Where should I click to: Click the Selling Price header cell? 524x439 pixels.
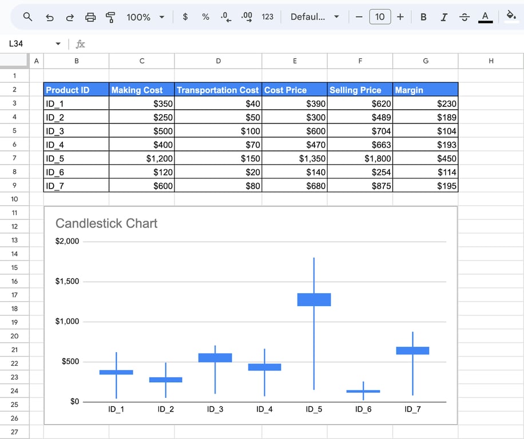click(360, 90)
